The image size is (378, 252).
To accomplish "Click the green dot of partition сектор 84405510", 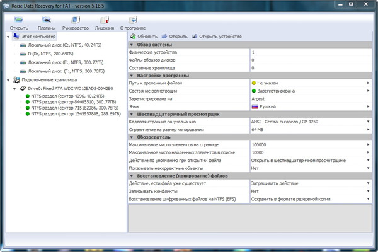I will click(x=28, y=102).
